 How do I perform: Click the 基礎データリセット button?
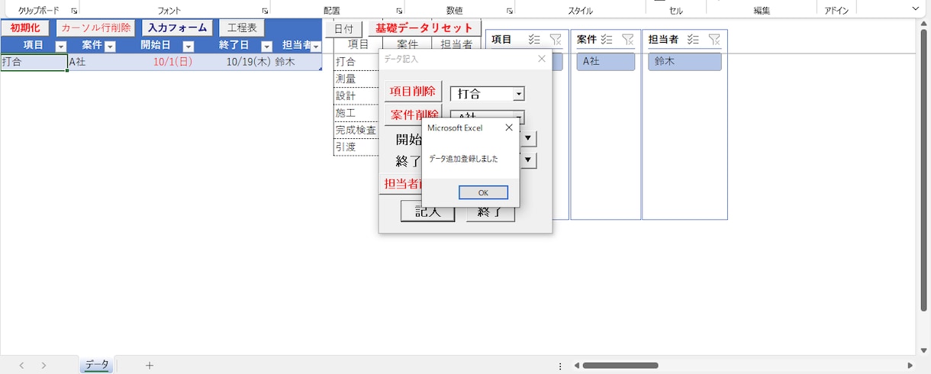pos(424,28)
